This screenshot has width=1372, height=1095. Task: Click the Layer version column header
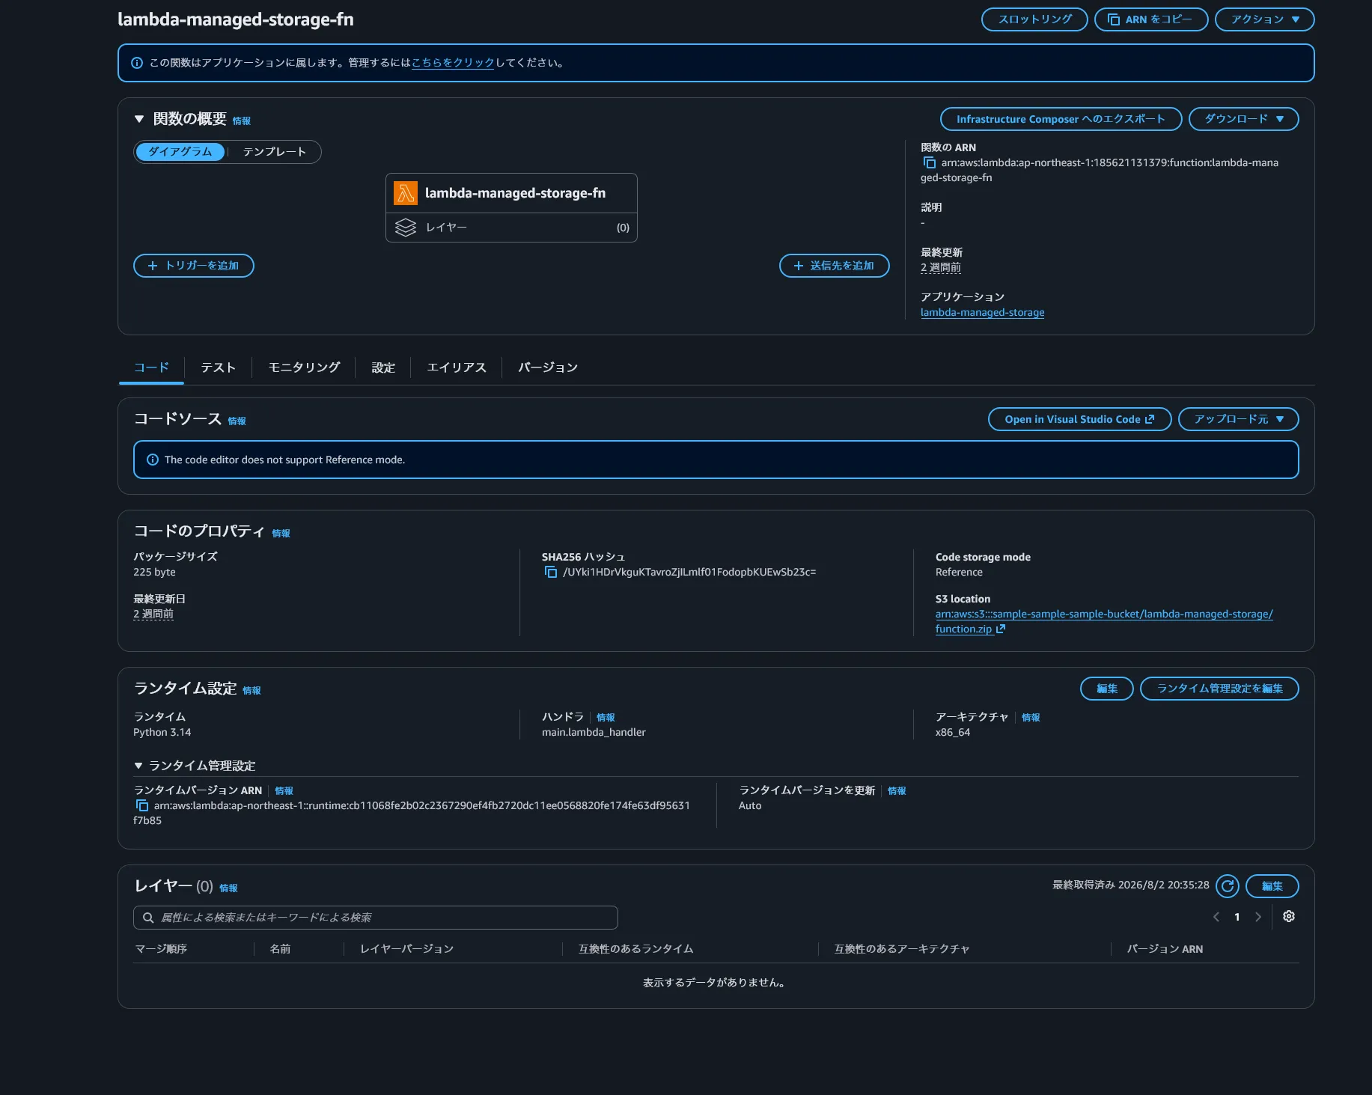[x=406, y=949]
